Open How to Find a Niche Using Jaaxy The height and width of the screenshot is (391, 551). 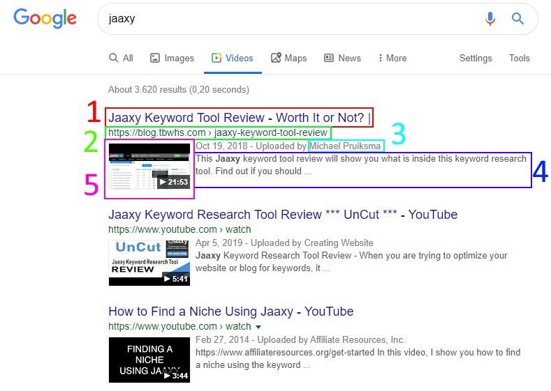click(231, 311)
